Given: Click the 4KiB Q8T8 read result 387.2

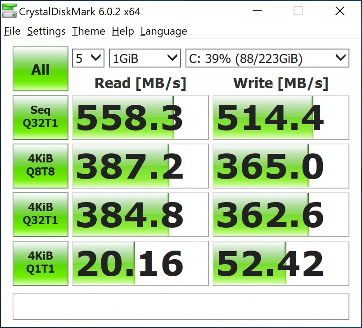Looking at the screenshot, I should [x=140, y=166].
